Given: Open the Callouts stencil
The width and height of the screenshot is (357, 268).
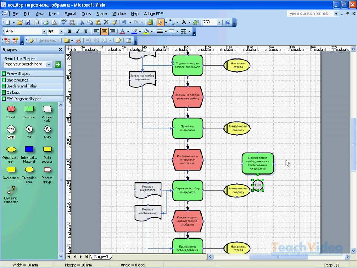Looking at the screenshot, I should coord(32,93).
